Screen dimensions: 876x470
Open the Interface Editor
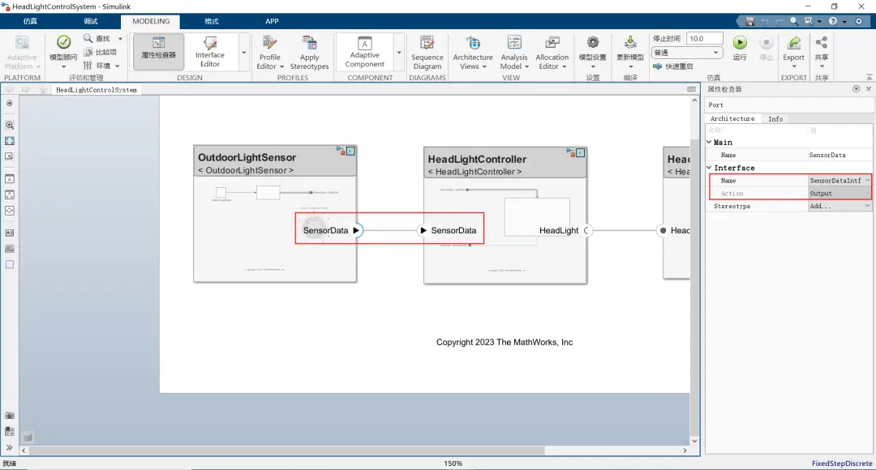point(210,52)
